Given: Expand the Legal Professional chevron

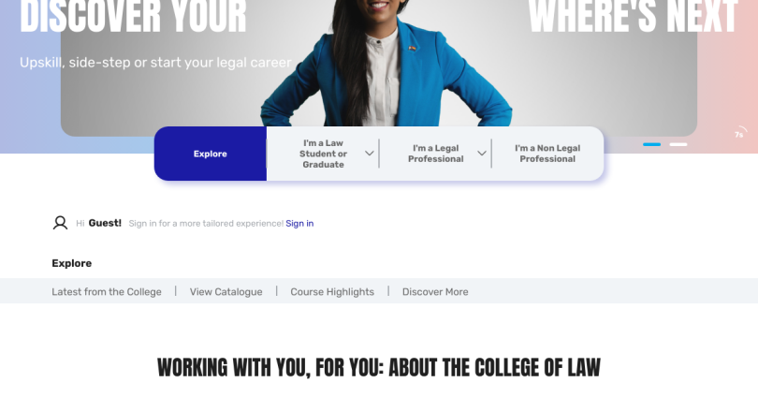Looking at the screenshot, I should [482, 154].
